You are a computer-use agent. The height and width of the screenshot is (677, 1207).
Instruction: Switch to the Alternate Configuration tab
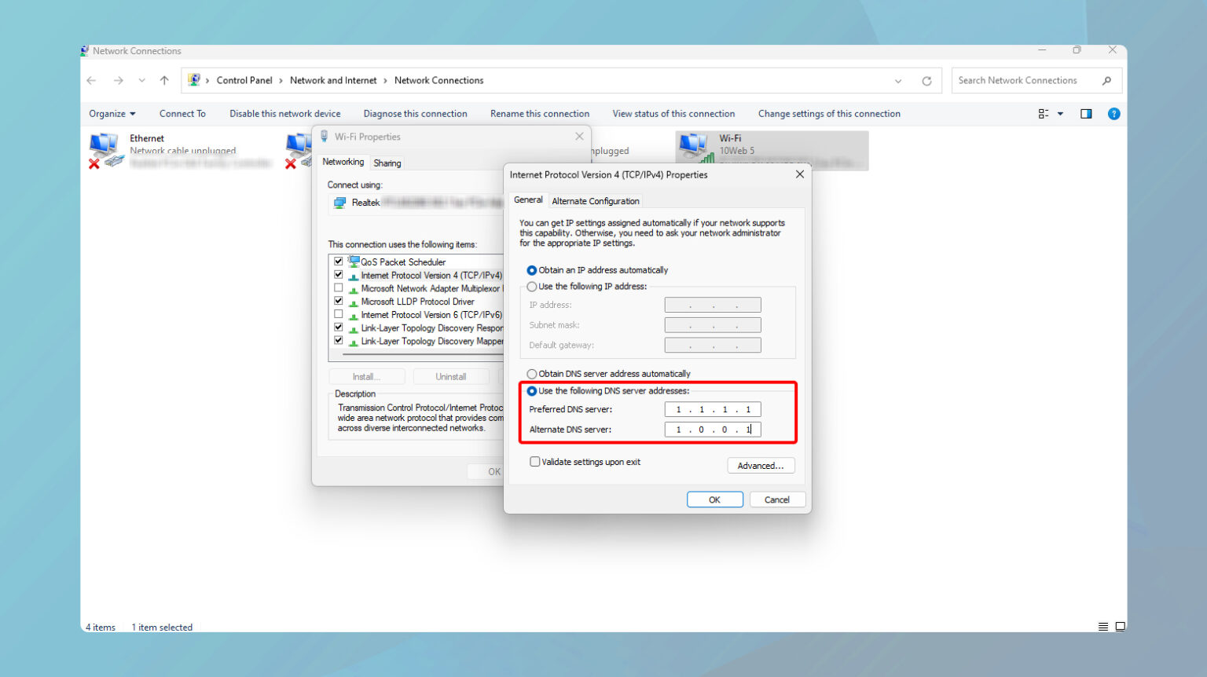pyautogui.click(x=595, y=200)
